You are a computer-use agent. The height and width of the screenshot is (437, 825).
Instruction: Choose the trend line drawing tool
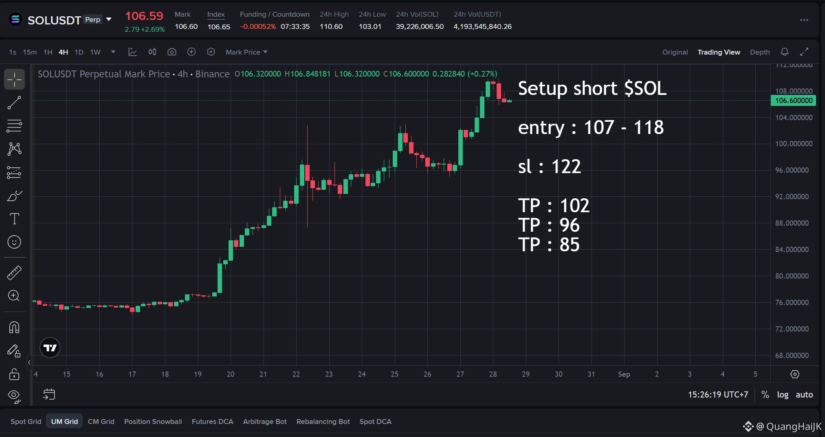click(x=14, y=103)
